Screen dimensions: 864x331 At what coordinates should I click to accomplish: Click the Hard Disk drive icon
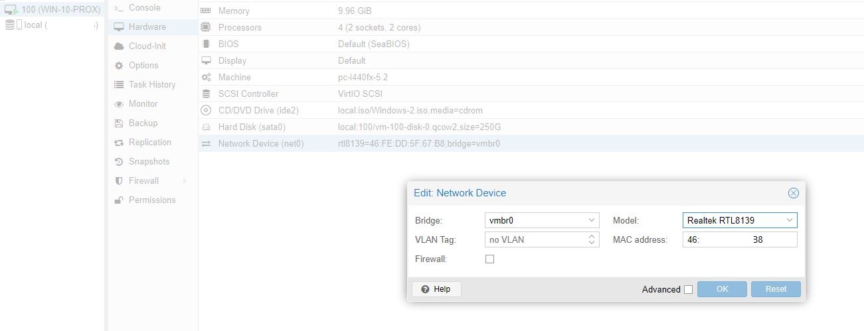(206, 127)
